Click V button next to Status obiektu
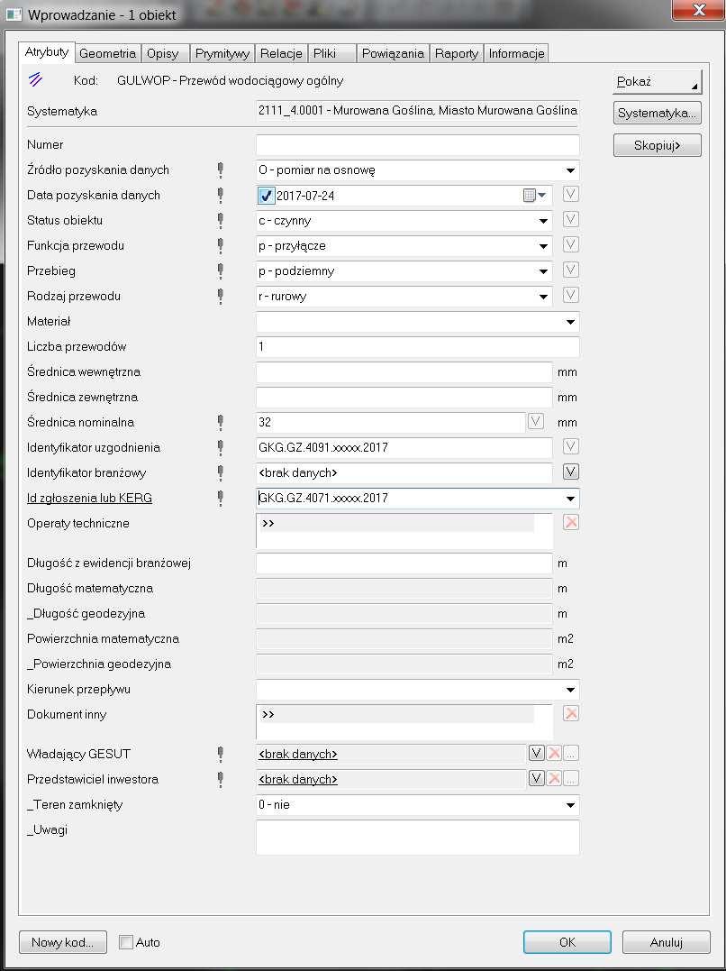 [x=571, y=219]
